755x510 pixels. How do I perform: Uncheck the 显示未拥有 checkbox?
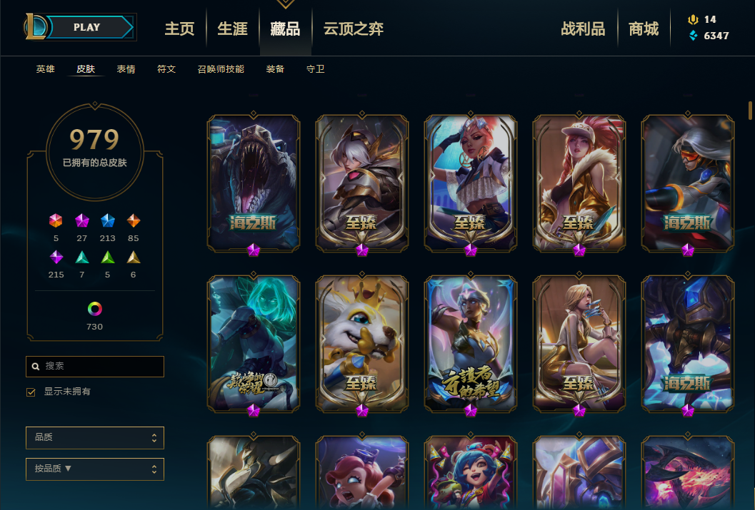point(31,392)
